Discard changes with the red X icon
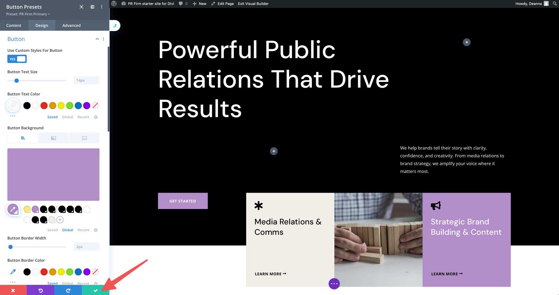The image size is (559, 295). 13,290
